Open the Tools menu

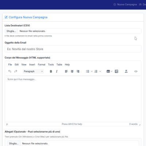[51, 65]
